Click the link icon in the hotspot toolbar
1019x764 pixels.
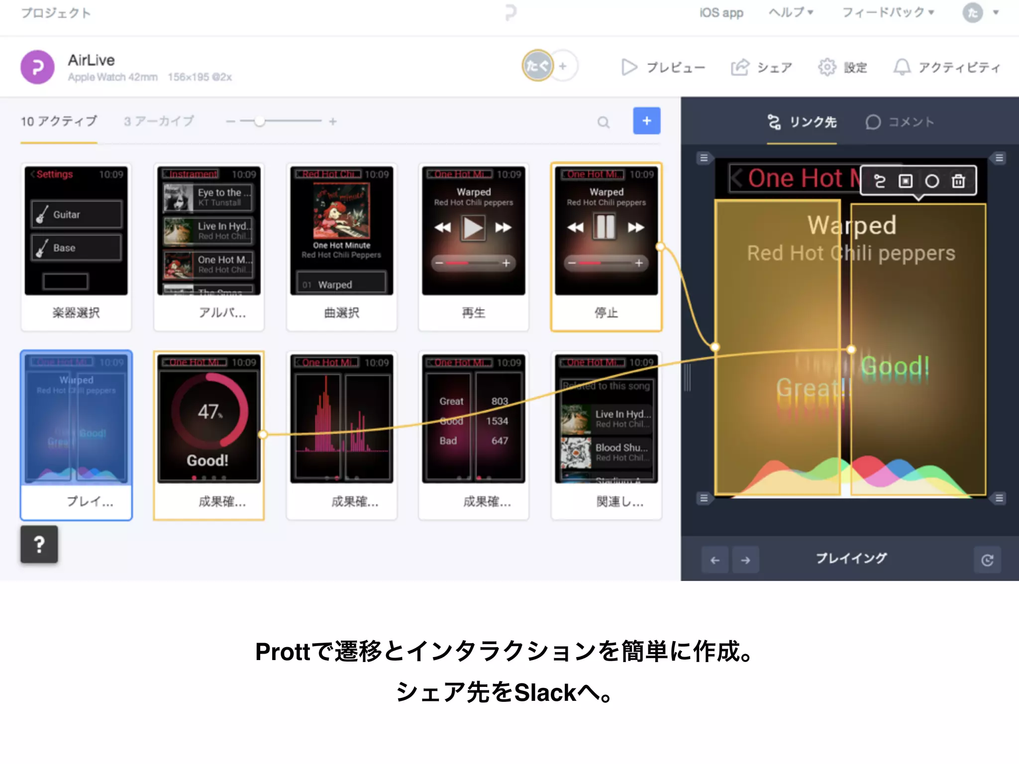point(880,181)
